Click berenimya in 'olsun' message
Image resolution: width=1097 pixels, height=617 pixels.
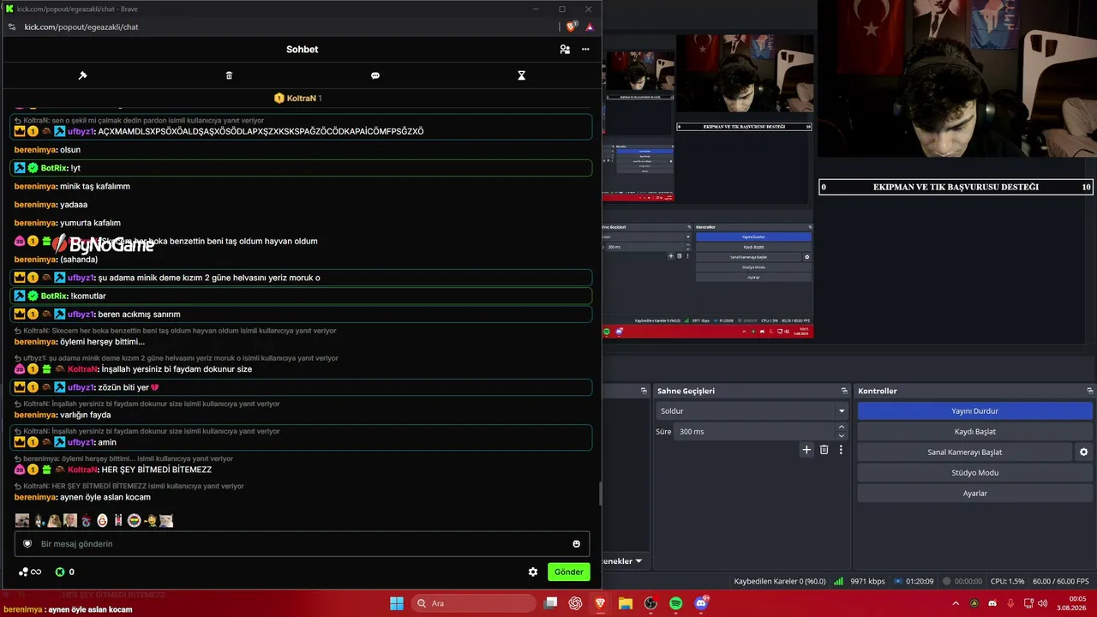[x=35, y=150]
